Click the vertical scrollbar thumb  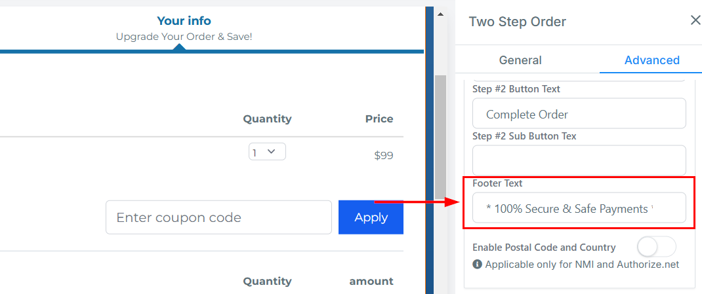pyautogui.click(x=440, y=138)
